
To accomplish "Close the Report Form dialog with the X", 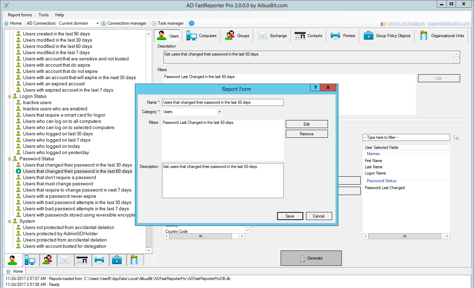I will tap(328, 87).
